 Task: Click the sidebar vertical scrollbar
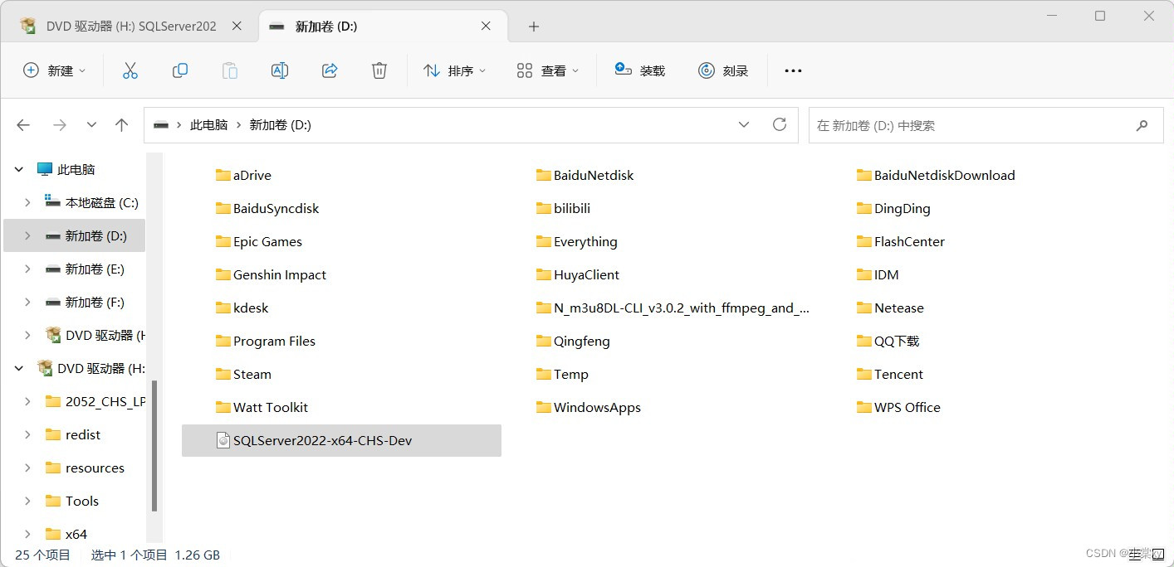154,445
